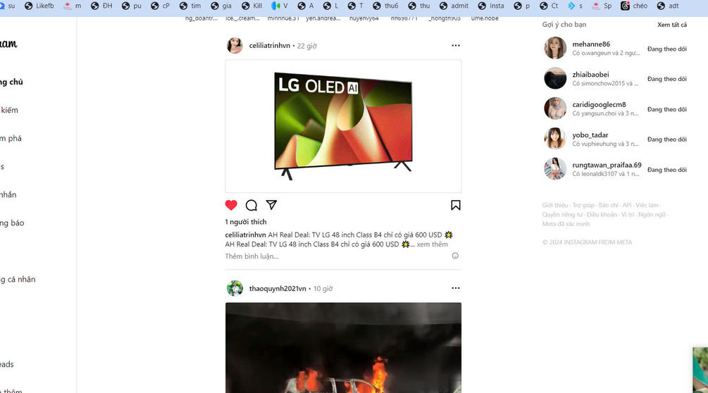Open emoji picker in comment box
Viewport: 708px width, 393px height.
pos(455,256)
